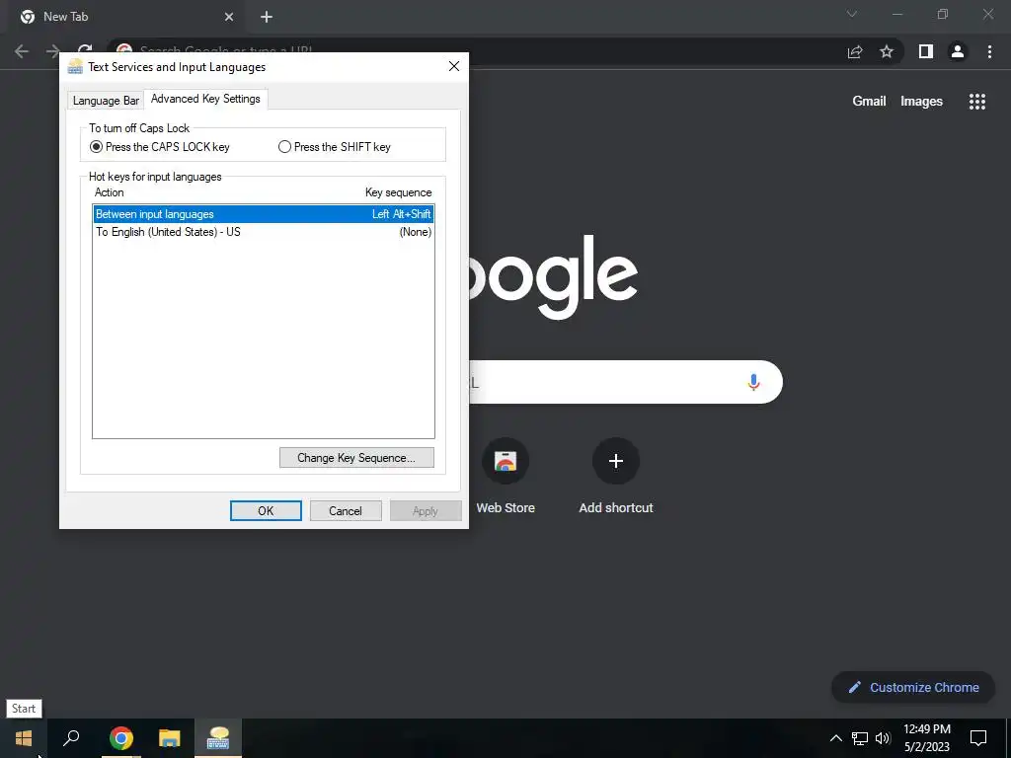Cancel the Text Services dialog
Screen dimensions: 1011x758
(346, 510)
